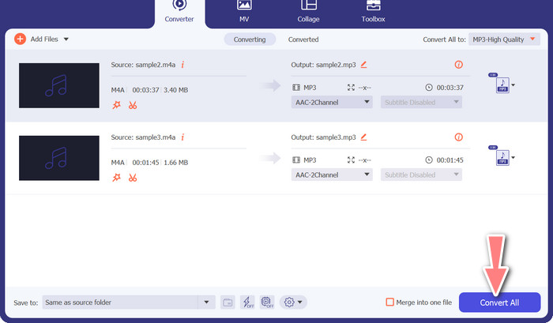Open edit effects wand for sample3.m4a
The height and width of the screenshot is (323, 553).
116,178
